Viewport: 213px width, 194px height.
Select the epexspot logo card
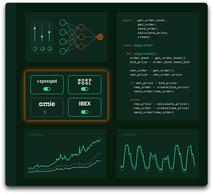tap(47, 85)
